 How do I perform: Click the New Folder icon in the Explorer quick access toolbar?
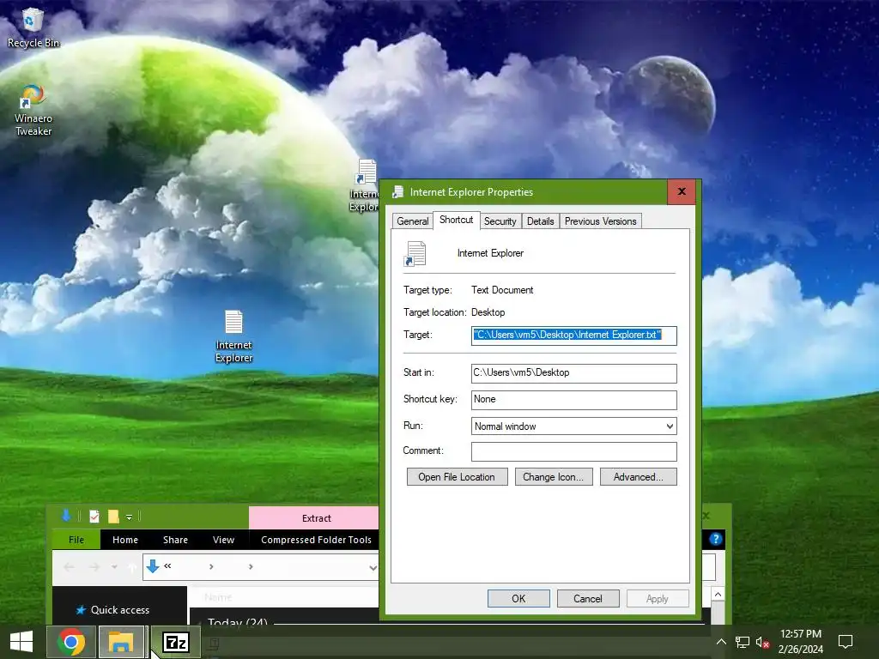pos(113,517)
